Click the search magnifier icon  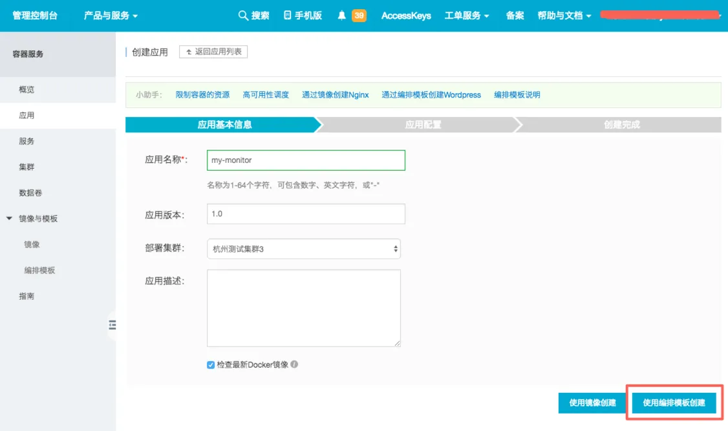[243, 16]
